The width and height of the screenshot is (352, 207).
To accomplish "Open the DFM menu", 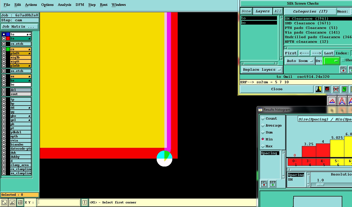I will (80, 5).
